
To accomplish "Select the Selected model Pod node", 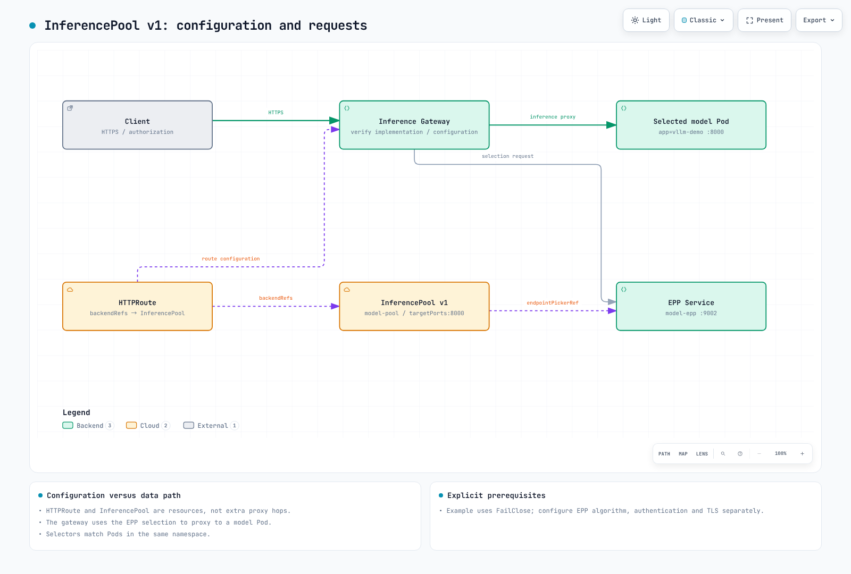I will point(691,125).
